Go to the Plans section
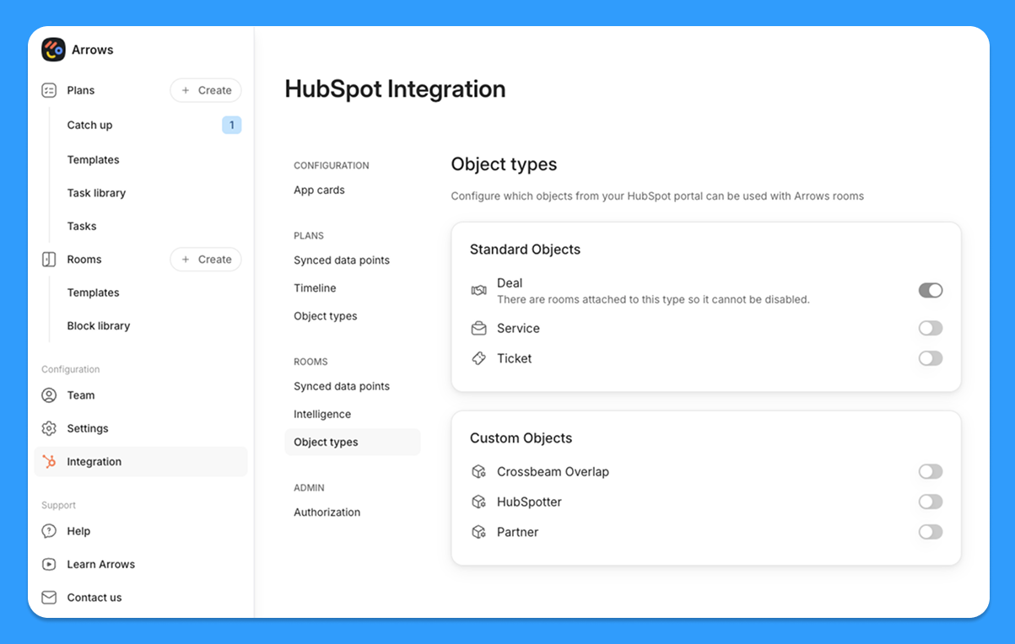Image resolution: width=1015 pixels, height=644 pixels. (x=81, y=90)
